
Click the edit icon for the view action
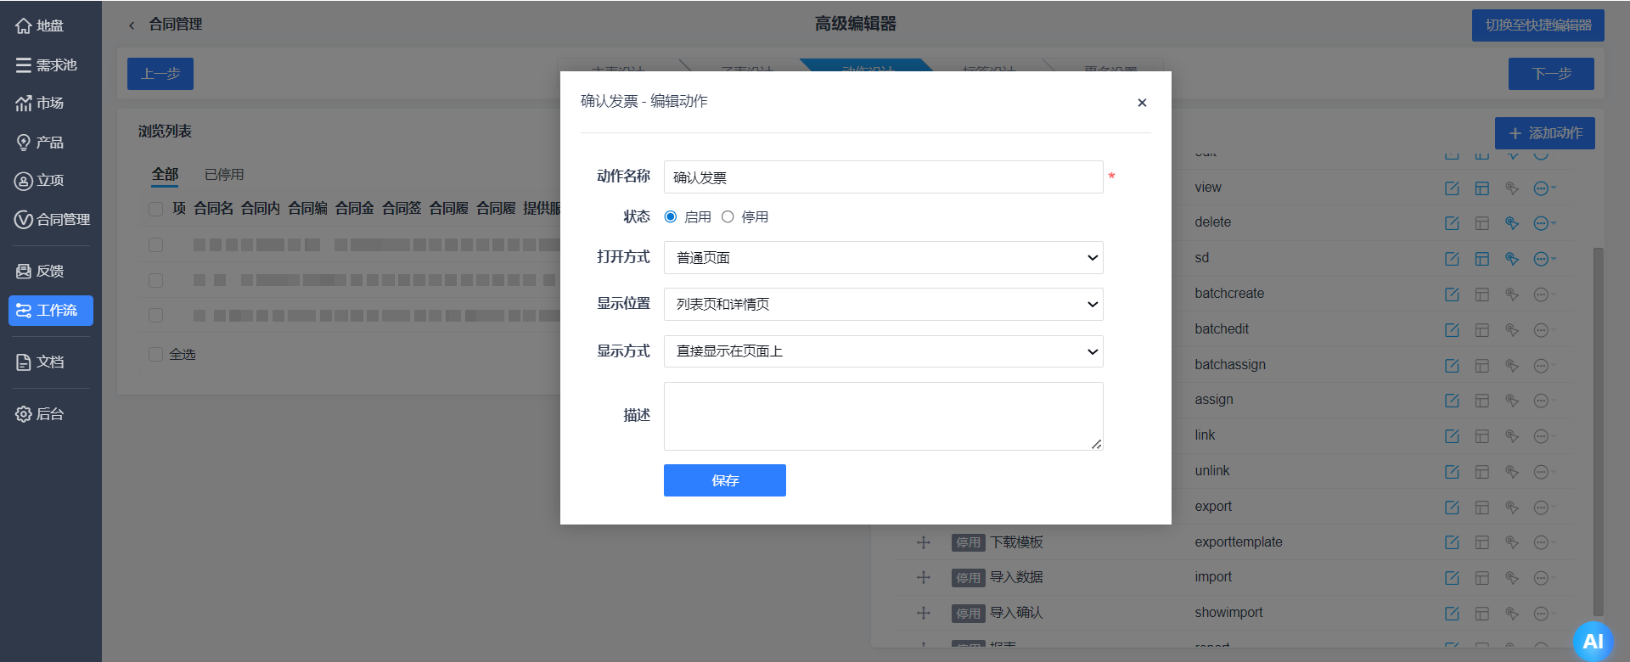point(1452,188)
